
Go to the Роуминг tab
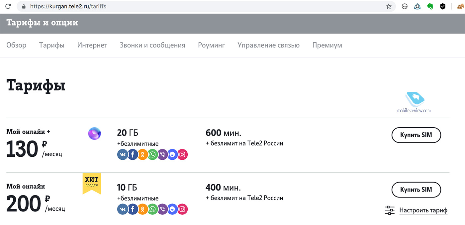pos(211,45)
